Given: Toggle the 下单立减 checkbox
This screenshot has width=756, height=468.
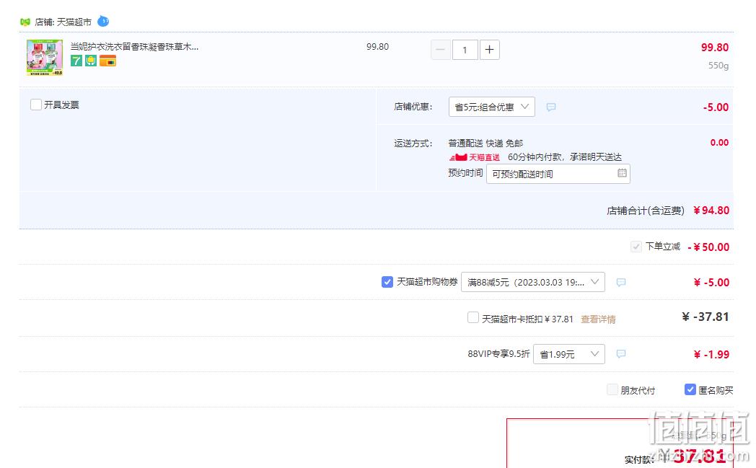Looking at the screenshot, I should coord(636,247).
